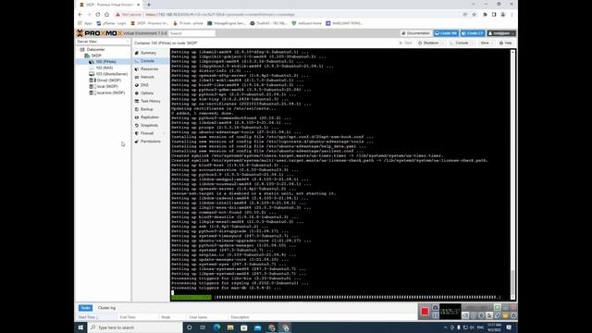Click the browser Home icon
The width and height of the screenshot is (592, 333).
click(107, 15)
